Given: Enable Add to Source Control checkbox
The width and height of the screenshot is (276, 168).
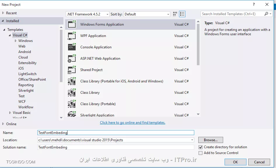Looking at the screenshot, I should [x=200, y=153].
